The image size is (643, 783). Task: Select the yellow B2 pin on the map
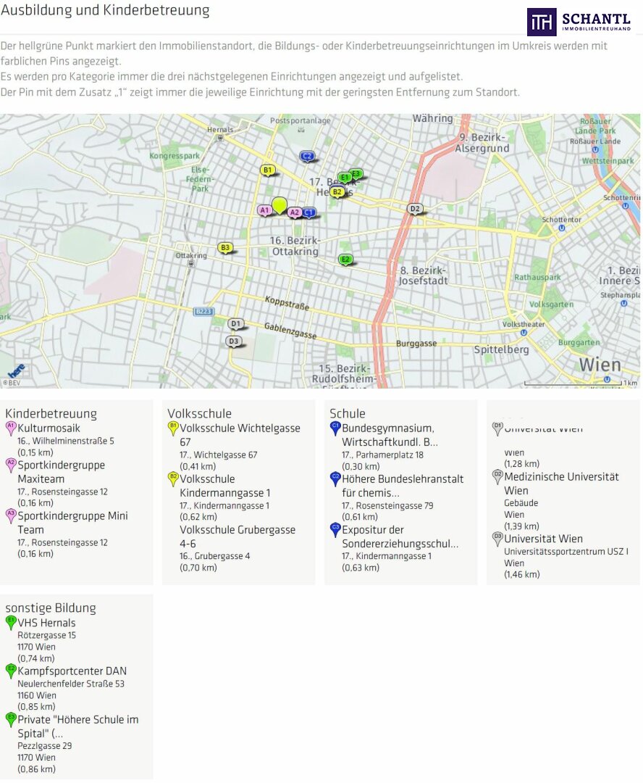point(337,192)
